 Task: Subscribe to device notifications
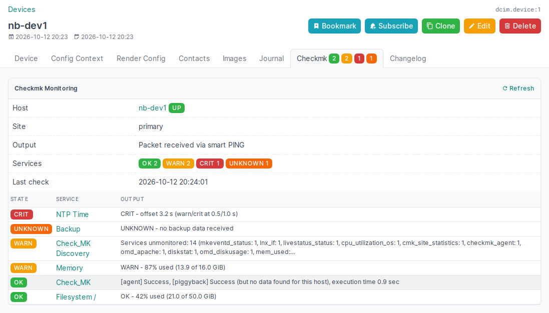click(x=391, y=26)
